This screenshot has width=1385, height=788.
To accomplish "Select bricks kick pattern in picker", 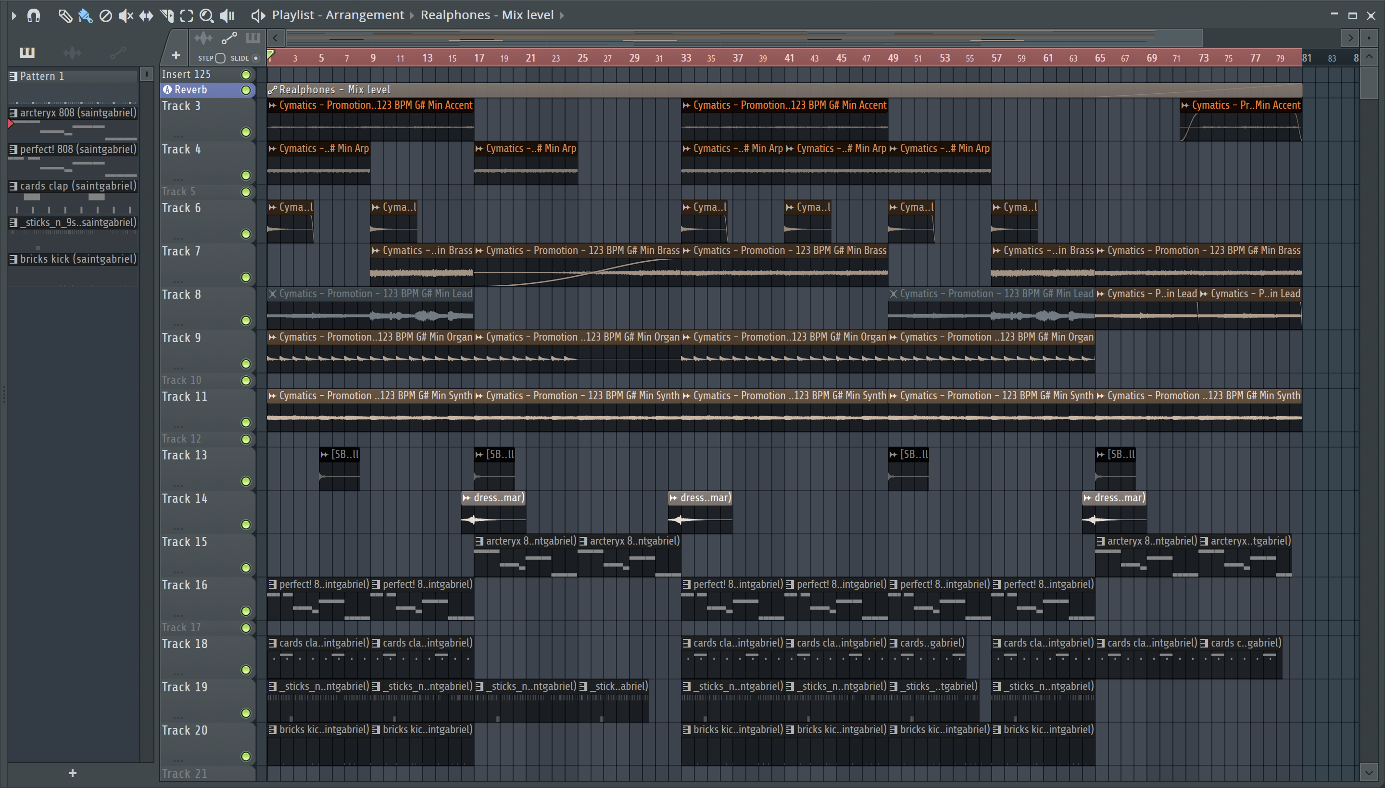I will click(x=73, y=259).
